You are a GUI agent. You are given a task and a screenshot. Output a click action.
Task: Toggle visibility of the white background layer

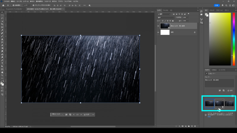tap(158, 32)
